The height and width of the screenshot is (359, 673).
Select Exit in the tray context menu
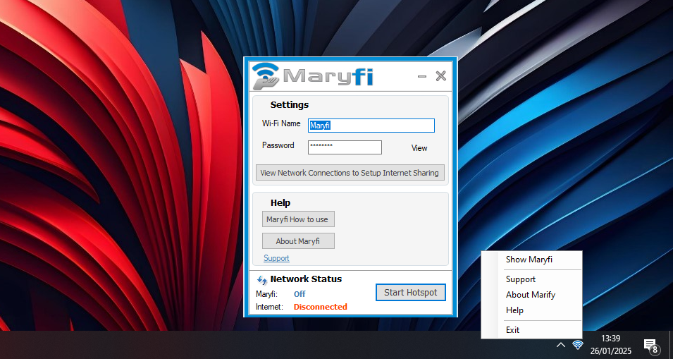tap(512, 330)
